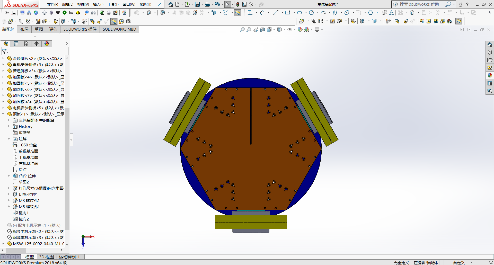
Task: Expand the History folder in the tree
Action: coord(9,126)
